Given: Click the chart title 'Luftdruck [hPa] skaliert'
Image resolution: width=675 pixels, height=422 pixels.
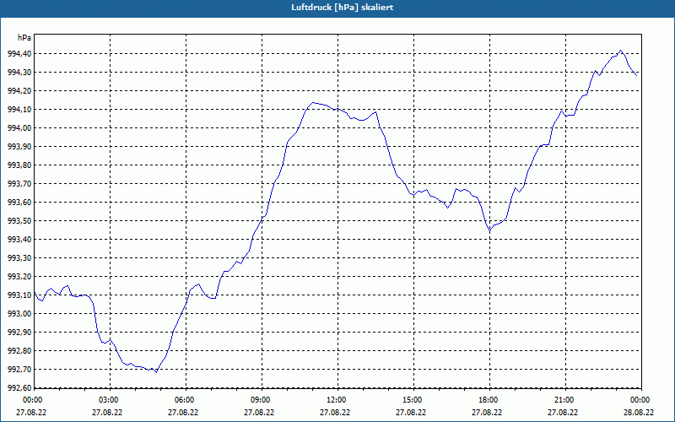Looking at the screenshot, I should [343, 8].
